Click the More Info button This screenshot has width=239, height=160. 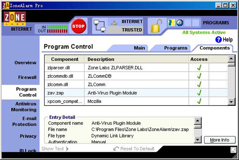pyautogui.click(x=219, y=140)
